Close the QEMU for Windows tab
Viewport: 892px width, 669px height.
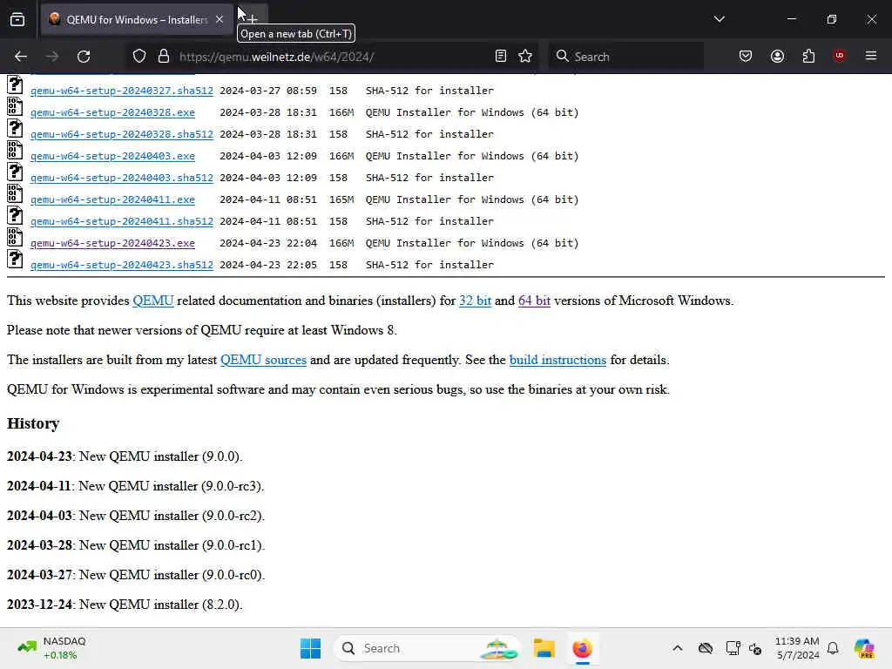(220, 20)
